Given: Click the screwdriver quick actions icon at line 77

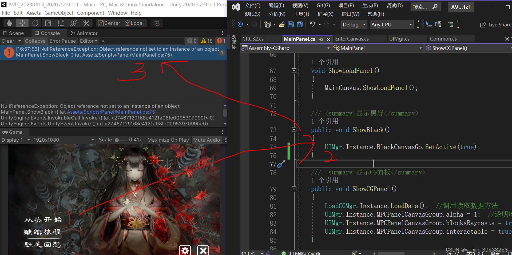Looking at the screenshot, I should [281, 164].
